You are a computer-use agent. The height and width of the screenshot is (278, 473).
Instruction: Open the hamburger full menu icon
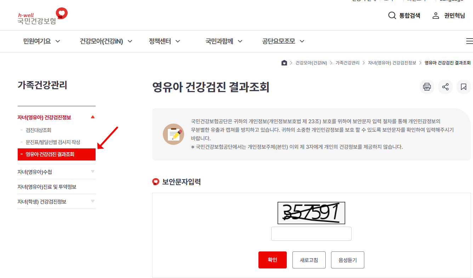click(469, 41)
